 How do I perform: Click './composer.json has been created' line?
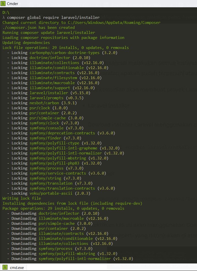click(x=39, y=28)
